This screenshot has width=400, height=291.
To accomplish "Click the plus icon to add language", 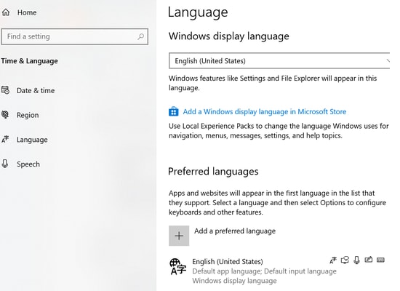I will (x=179, y=236).
